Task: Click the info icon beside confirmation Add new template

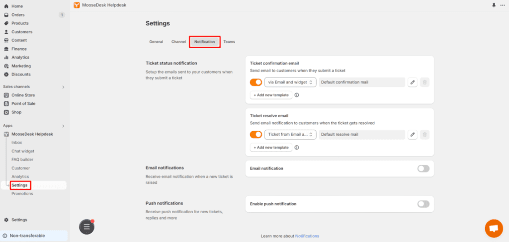Action: pos(296,95)
